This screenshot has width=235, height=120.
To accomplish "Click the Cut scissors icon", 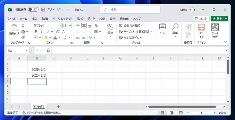I will pos(23,26).
